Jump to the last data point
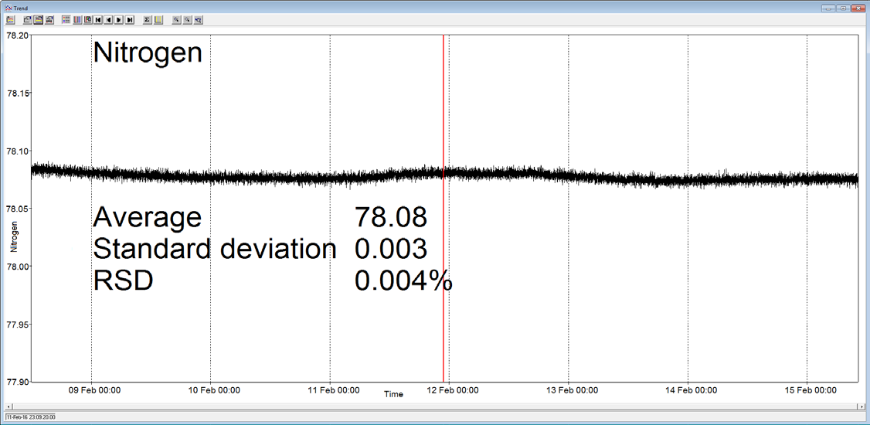This screenshot has width=870, height=425. [x=129, y=20]
